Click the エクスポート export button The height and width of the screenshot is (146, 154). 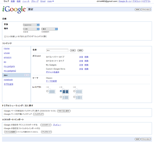(x=46, y=125)
